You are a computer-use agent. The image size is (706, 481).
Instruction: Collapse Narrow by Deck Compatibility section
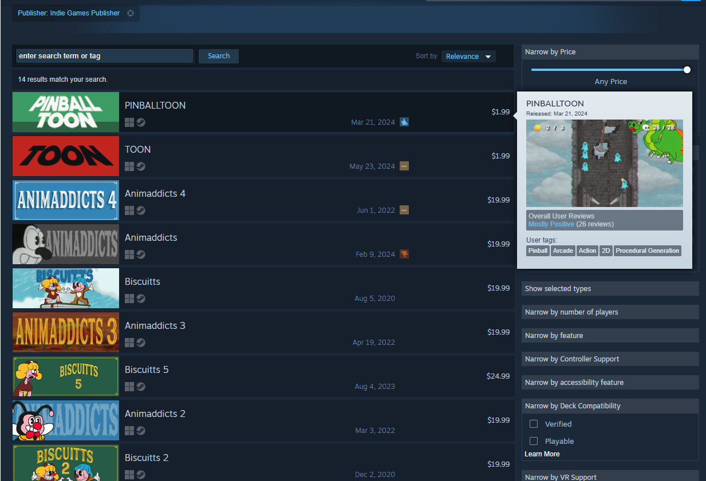(610, 406)
